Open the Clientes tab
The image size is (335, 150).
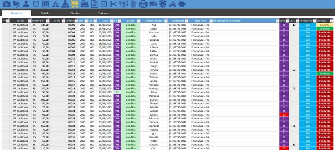pyautogui.click(x=75, y=13)
